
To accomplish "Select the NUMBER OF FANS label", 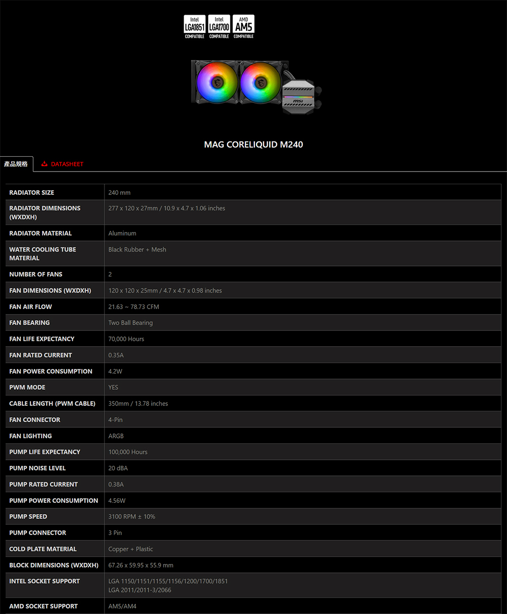I will pos(36,274).
